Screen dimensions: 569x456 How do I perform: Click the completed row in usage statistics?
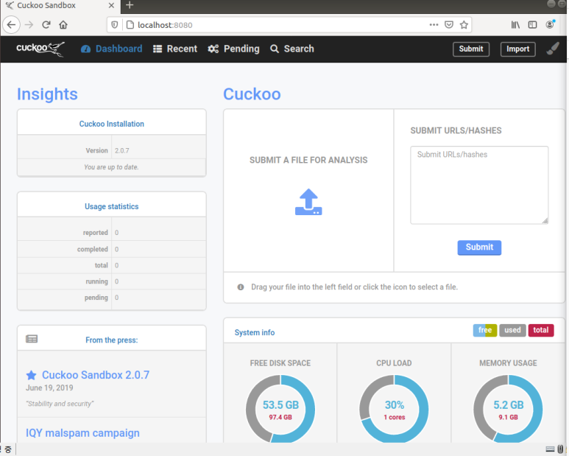tap(112, 250)
